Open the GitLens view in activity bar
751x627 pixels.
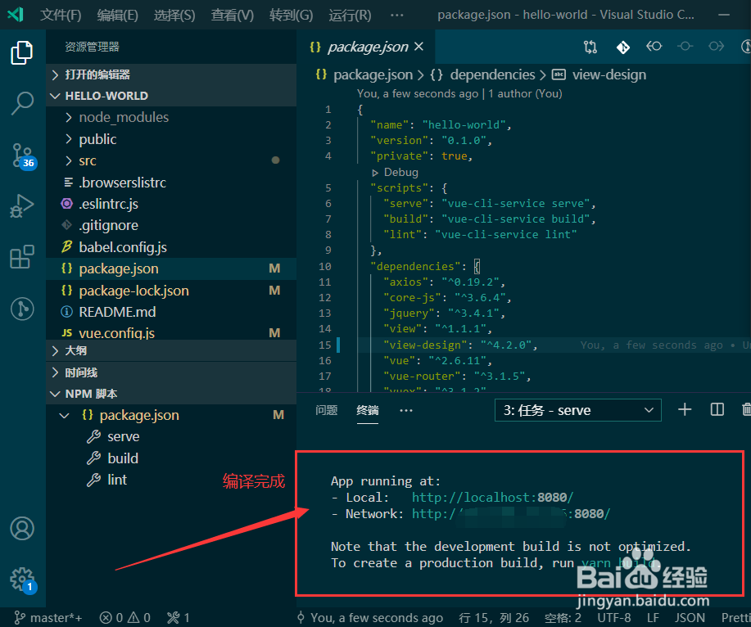click(22, 309)
